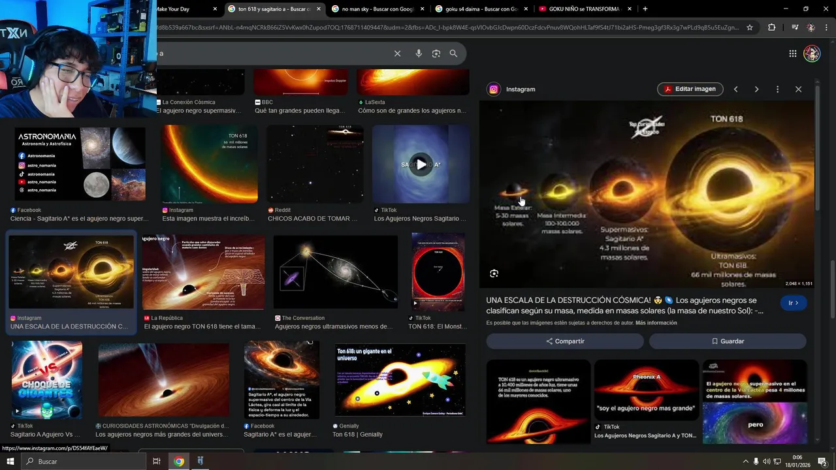
Task: Open TikTok 'Sagitario A Agujero Vs' result
Action: (x=46, y=380)
